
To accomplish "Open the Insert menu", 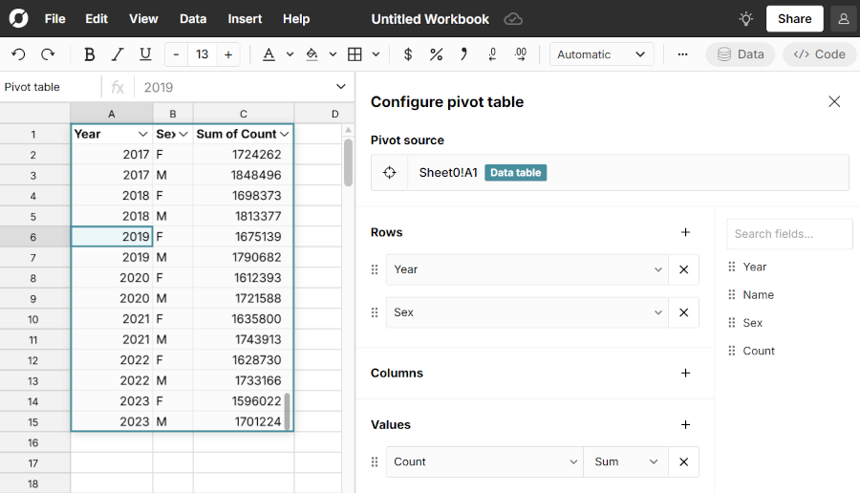I will click(245, 19).
